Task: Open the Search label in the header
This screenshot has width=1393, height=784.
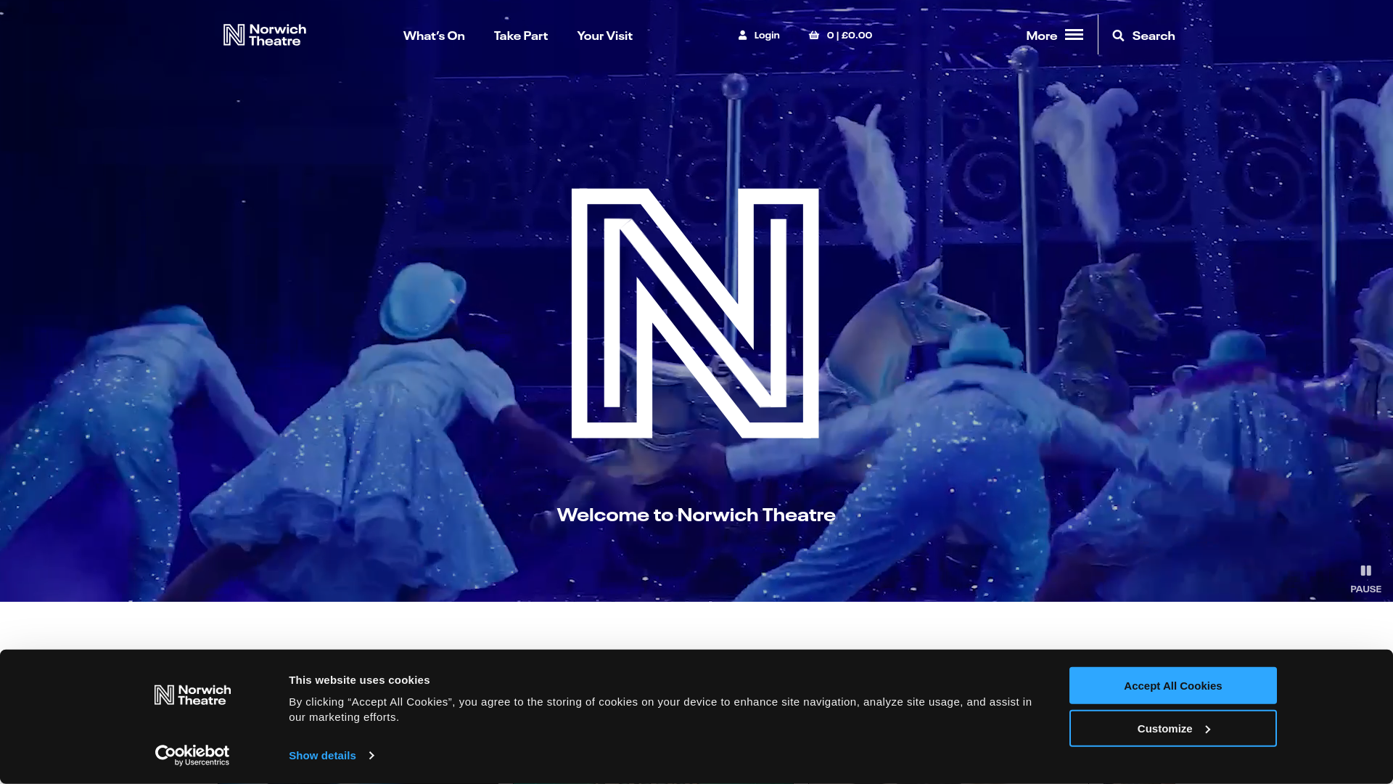Action: pos(1154,36)
